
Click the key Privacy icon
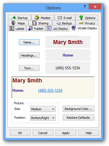81,23
